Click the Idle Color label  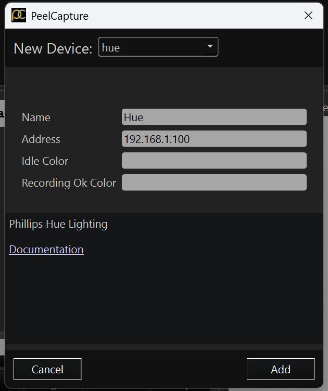click(x=45, y=161)
